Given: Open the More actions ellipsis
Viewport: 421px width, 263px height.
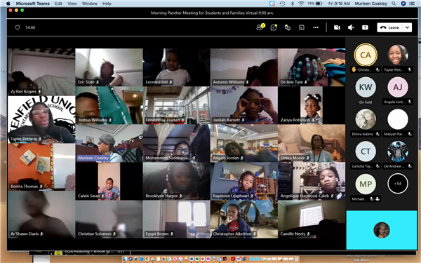Looking at the screenshot, I should tap(316, 27).
